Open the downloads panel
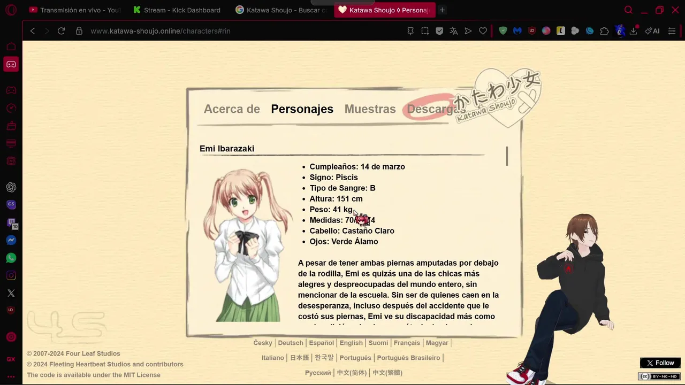Image resolution: width=685 pixels, height=385 pixels. [x=634, y=31]
